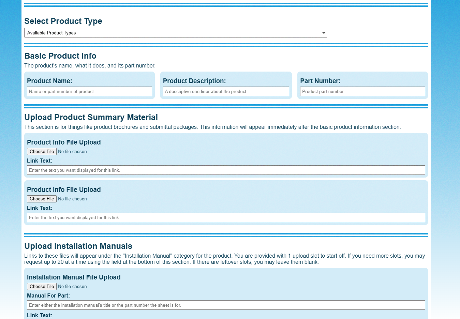Click the 'Manual For Part:' label

(48, 296)
